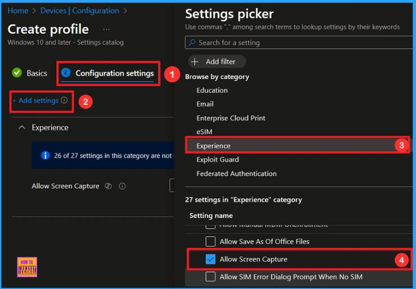Screen dimensions: 416x289
Task: Select the Experience category
Action: click(297, 145)
